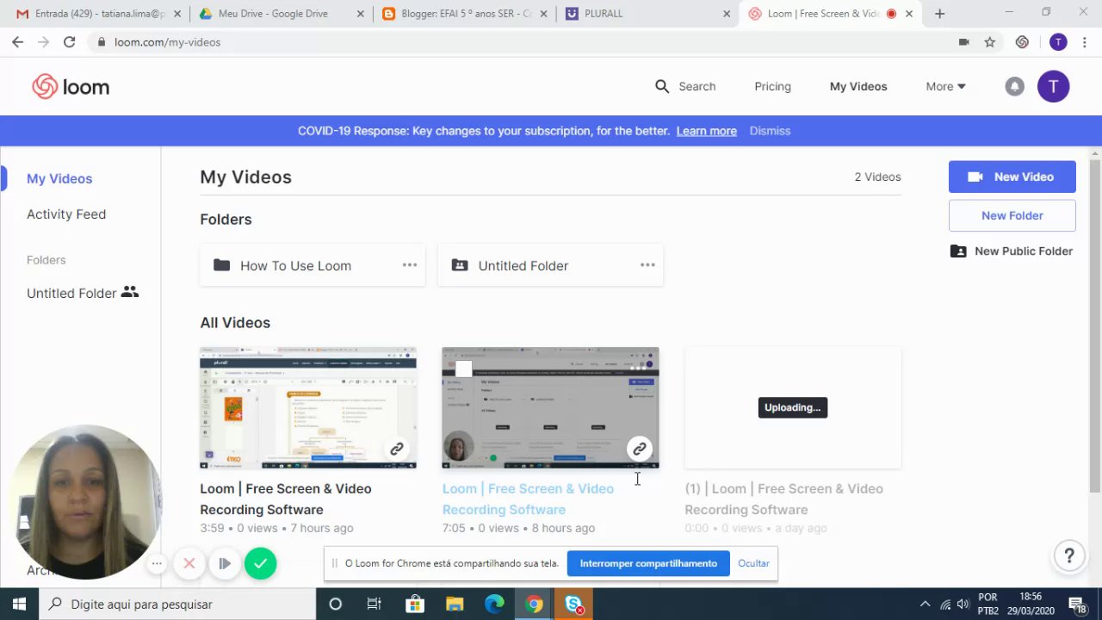Open the 7:05 video thumbnail
1102x620 pixels.
tap(550, 408)
